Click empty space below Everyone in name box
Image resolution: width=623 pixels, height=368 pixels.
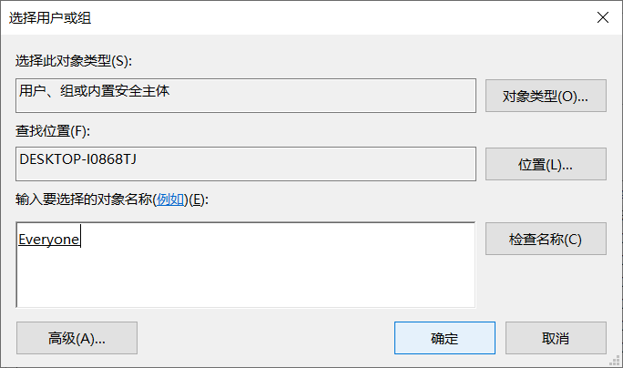(x=246, y=282)
